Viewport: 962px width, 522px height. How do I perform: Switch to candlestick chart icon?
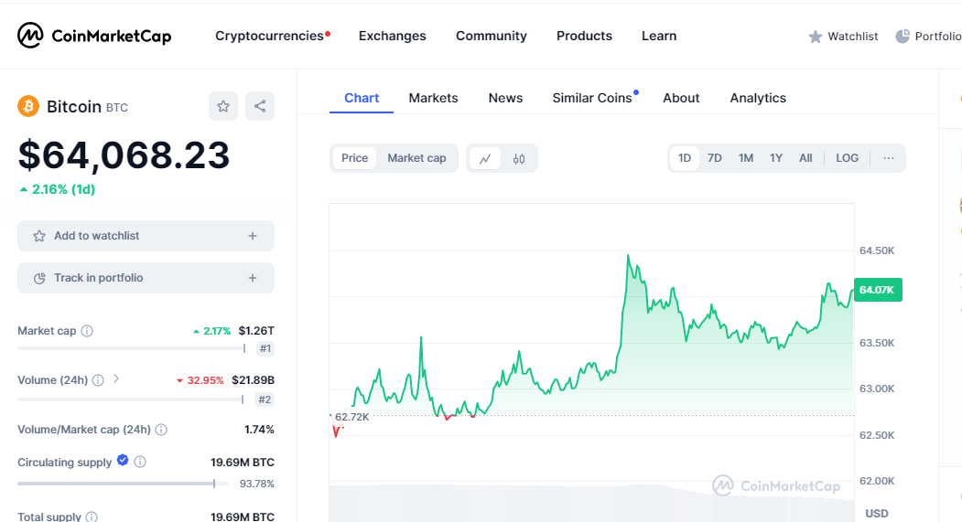pos(519,159)
